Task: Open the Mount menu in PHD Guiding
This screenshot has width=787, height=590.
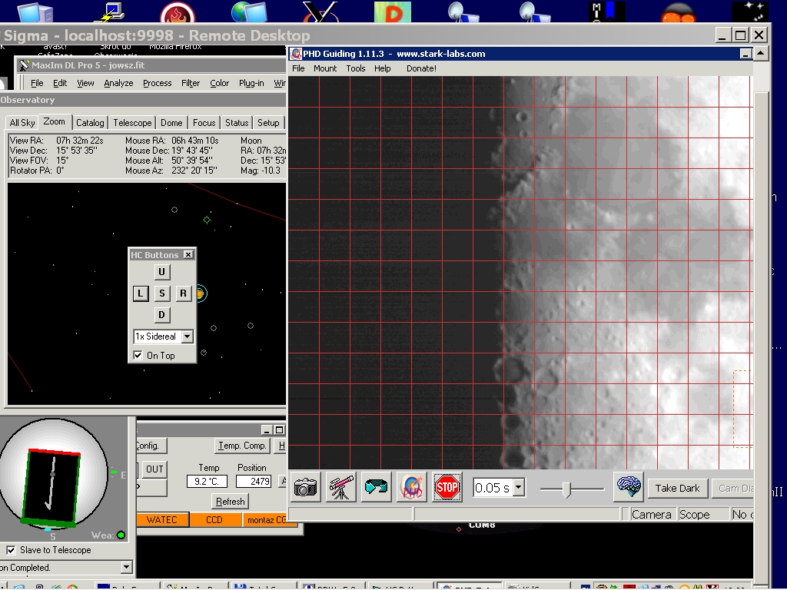Action: 325,68
